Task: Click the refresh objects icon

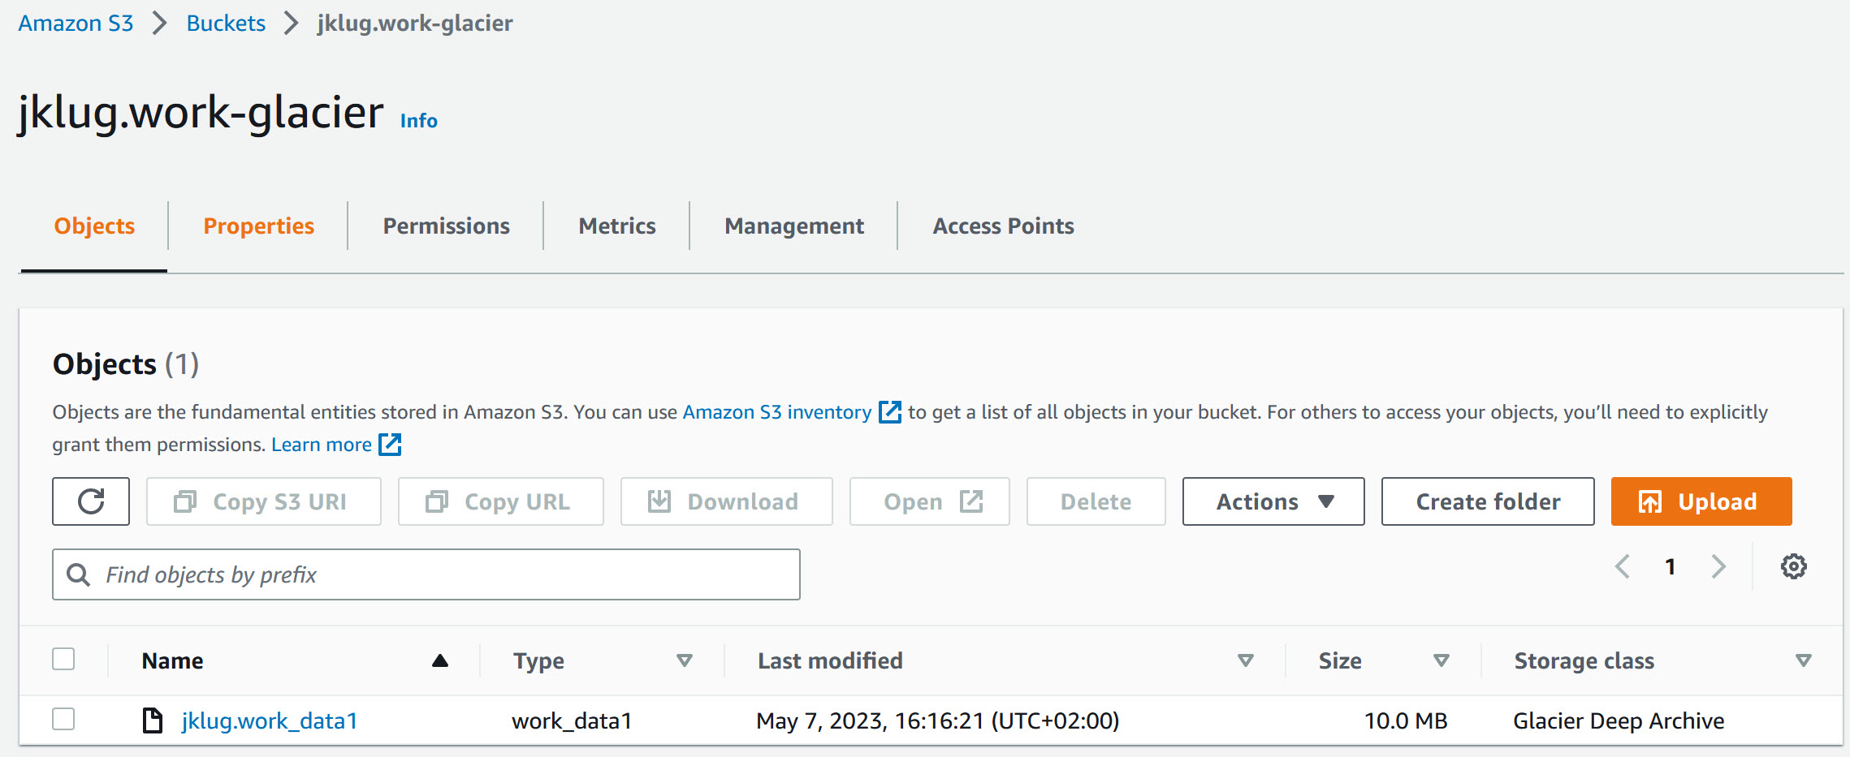Action: pos(90,501)
